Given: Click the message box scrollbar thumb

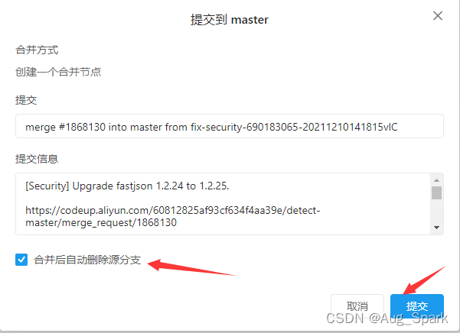Looking at the screenshot, I should tap(436, 192).
